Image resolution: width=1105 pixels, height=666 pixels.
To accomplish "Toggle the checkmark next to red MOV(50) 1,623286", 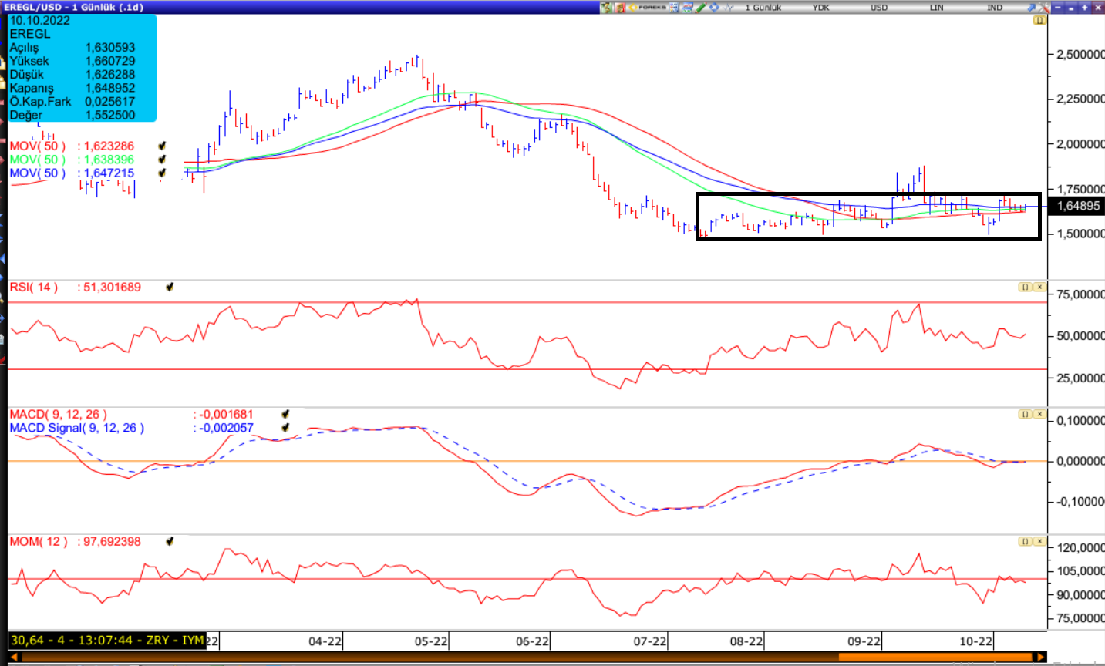I will 162,146.
